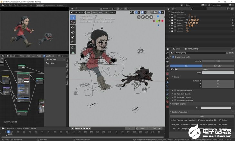Viewport: 235px width, 141px height.
Task: Select the Annotate pencil tool
Action: 73,47
